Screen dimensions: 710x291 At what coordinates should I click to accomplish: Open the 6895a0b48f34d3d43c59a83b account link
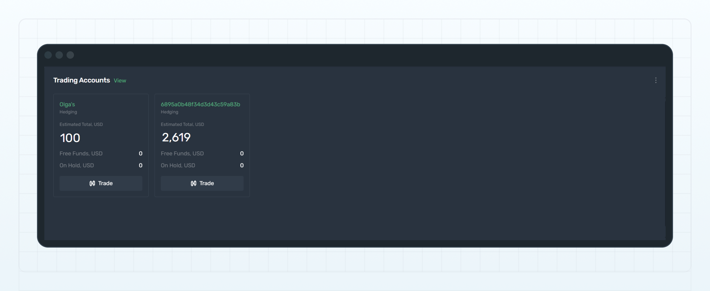coord(200,104)
